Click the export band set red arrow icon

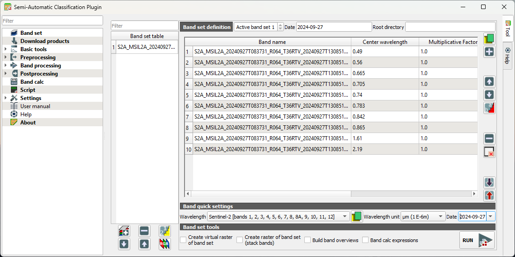pyautogui.click(x=489, y=195)
